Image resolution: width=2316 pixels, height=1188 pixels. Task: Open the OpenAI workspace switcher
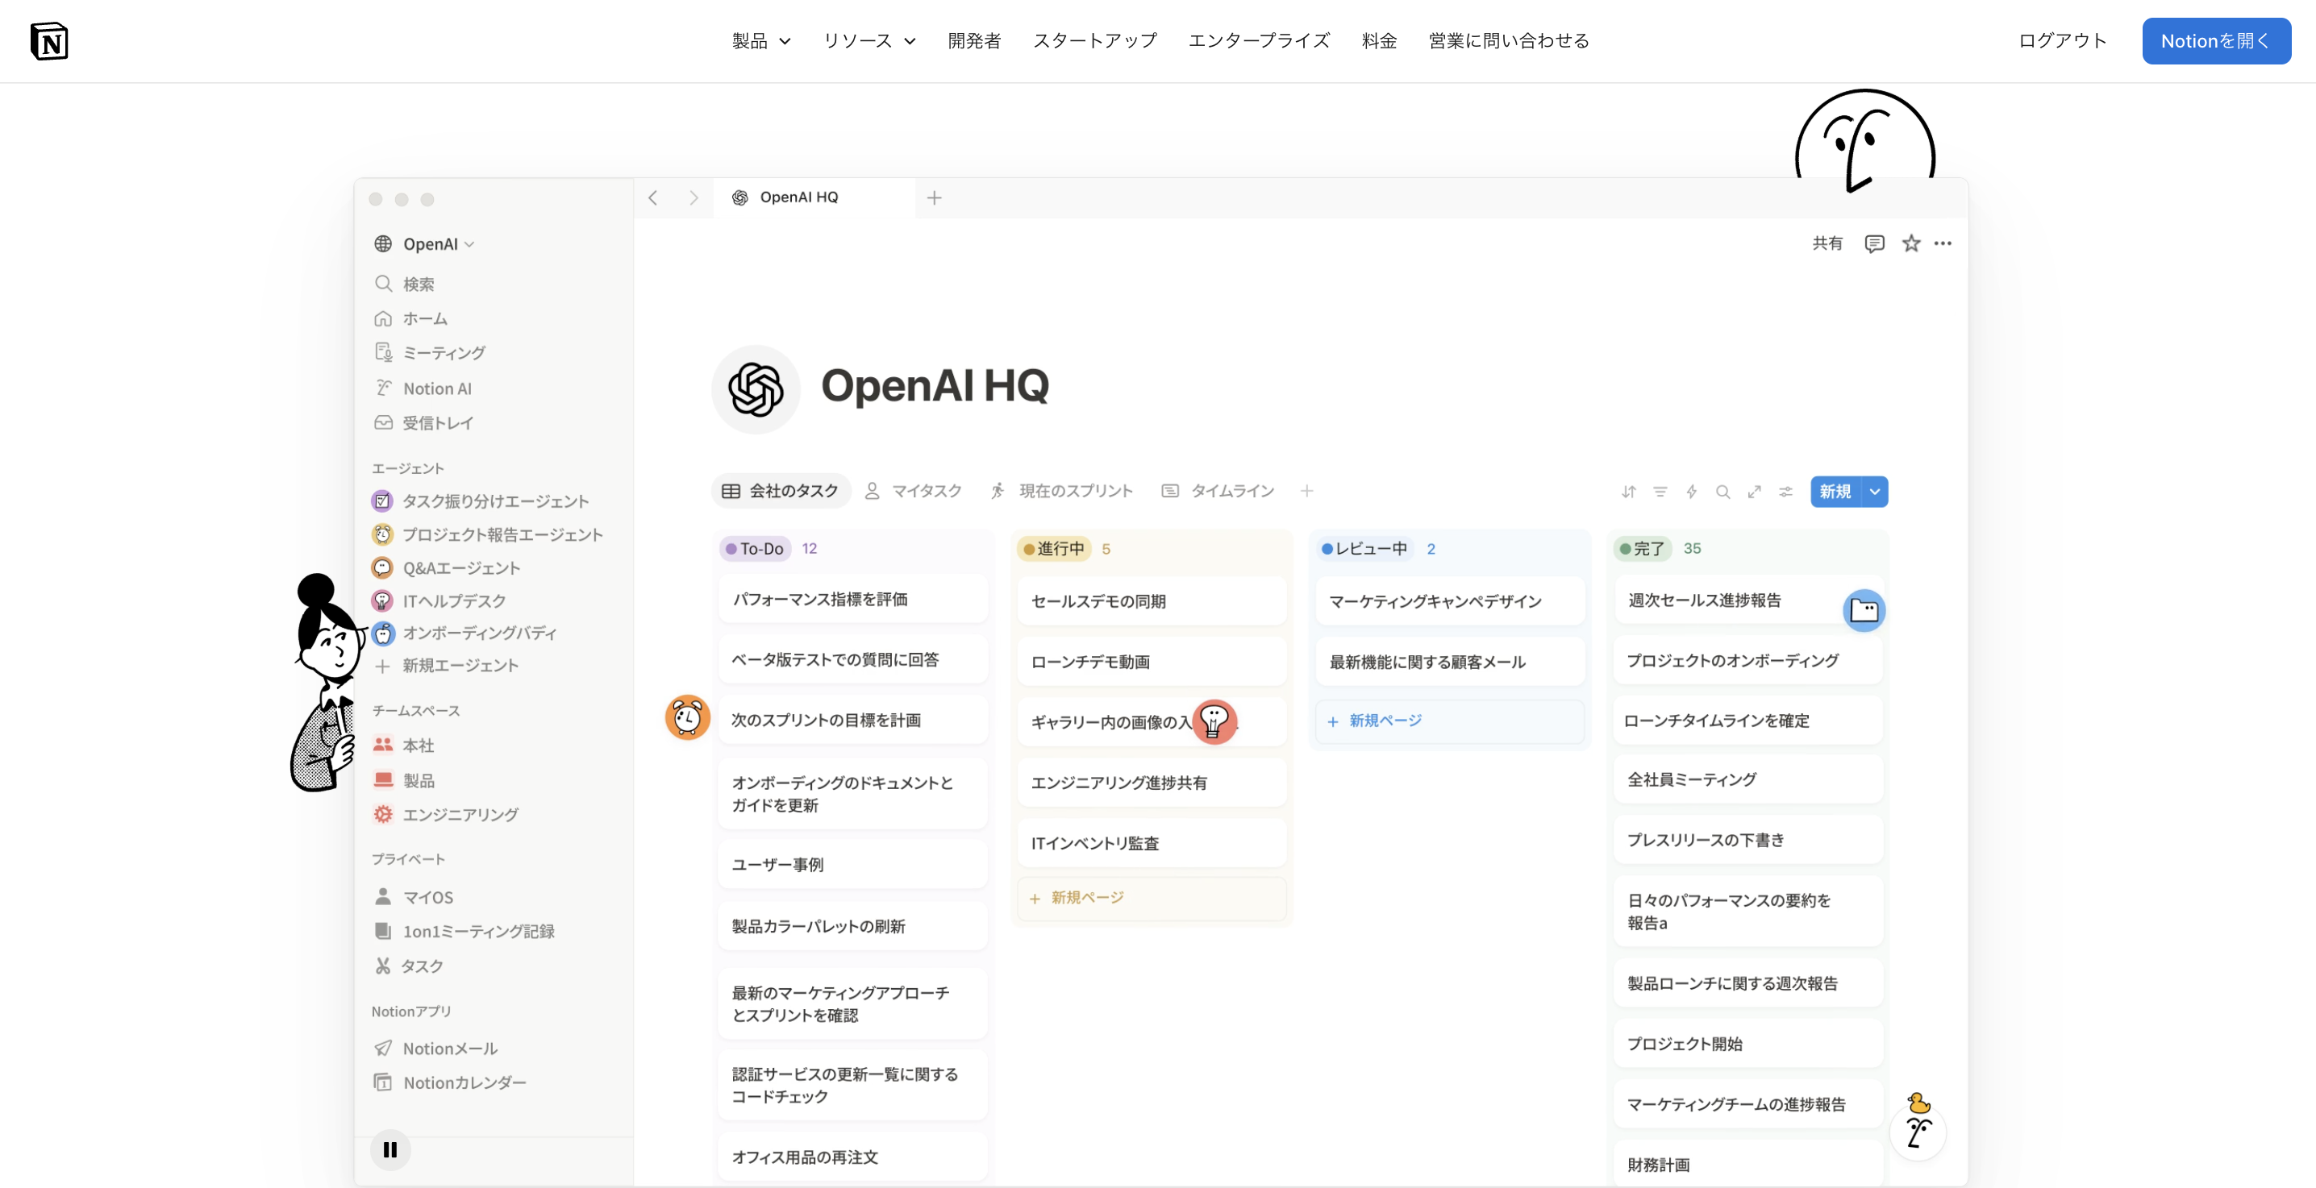[424, 244]
